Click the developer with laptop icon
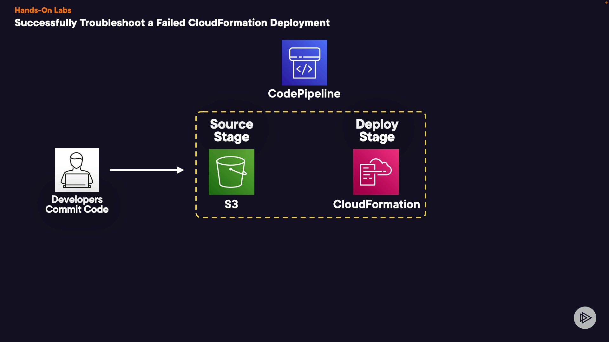 [x=77, y=170]
